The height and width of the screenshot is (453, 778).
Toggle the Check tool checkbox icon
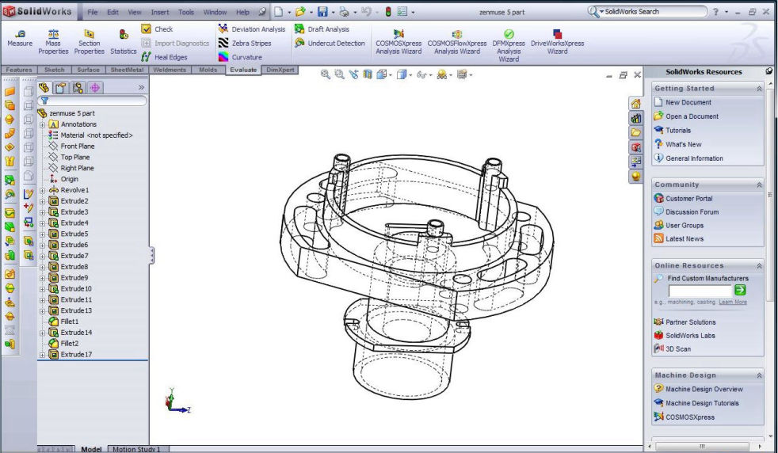pyautogui.click(x=146, y=29)
